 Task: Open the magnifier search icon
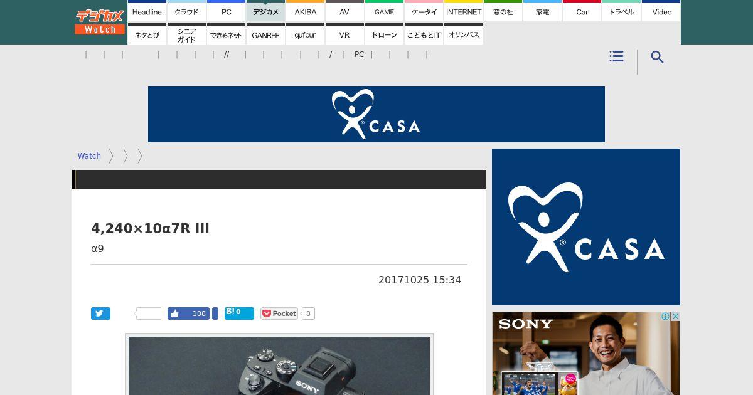657,57
